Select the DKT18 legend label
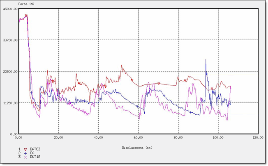268x166 pixels. tap(35, 157)
